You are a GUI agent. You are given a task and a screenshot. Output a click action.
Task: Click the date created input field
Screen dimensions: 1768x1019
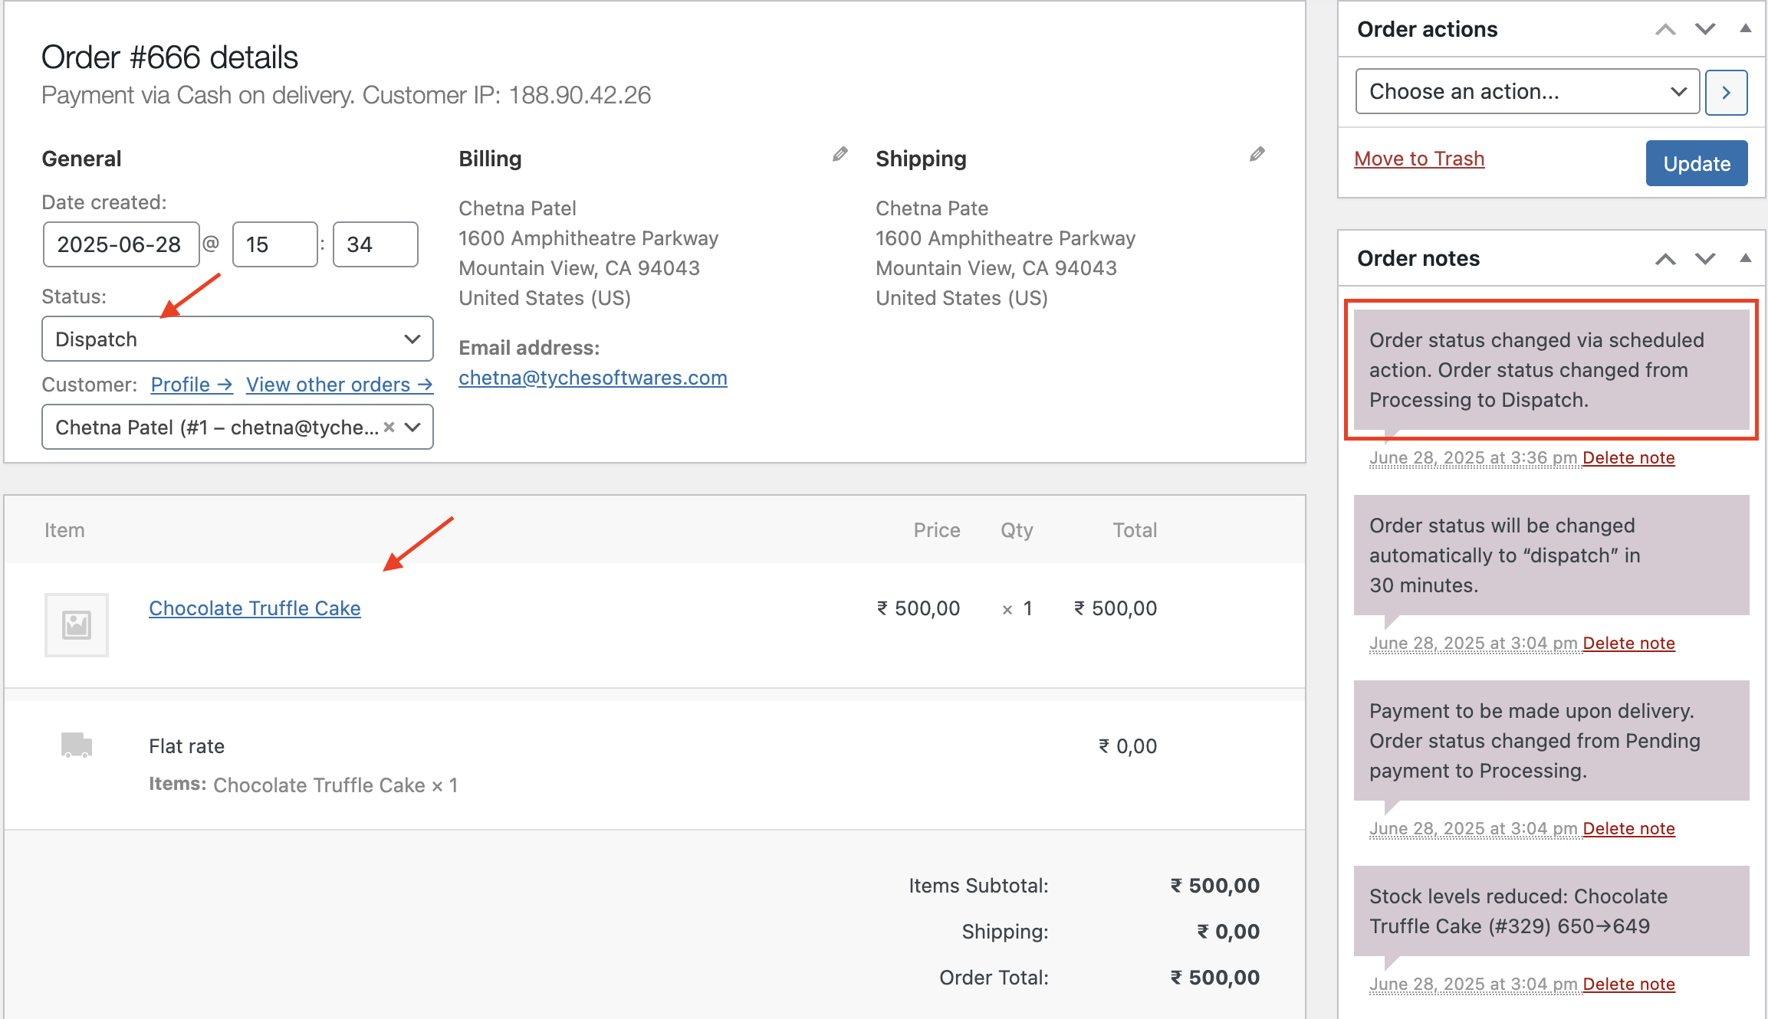(x=120, y=244)
